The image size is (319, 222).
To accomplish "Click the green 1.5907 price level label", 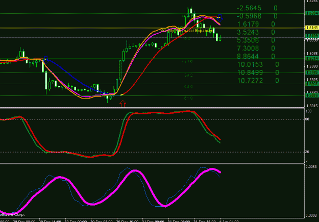I will (x=312, y=84).
